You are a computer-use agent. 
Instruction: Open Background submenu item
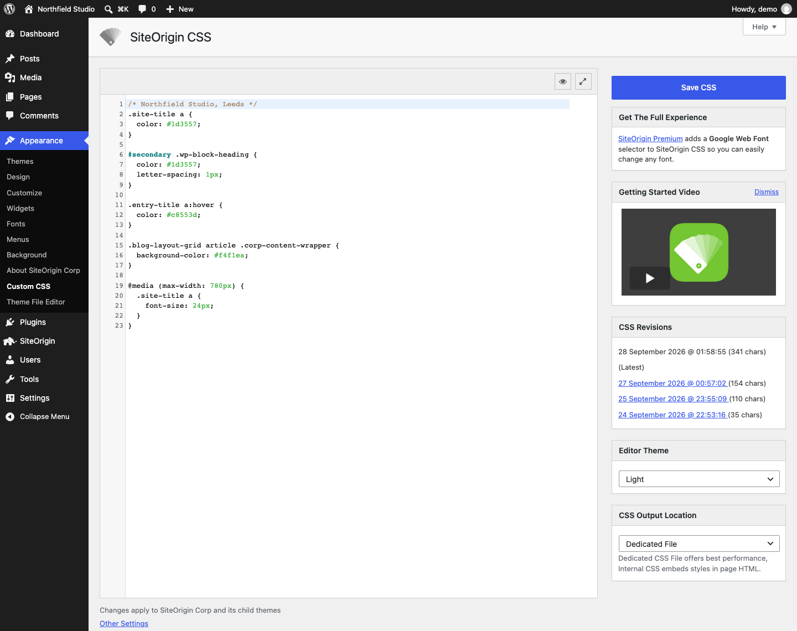tap(27, 255)
